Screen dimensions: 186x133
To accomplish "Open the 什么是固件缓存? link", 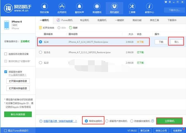I will (x=17, y=75).
